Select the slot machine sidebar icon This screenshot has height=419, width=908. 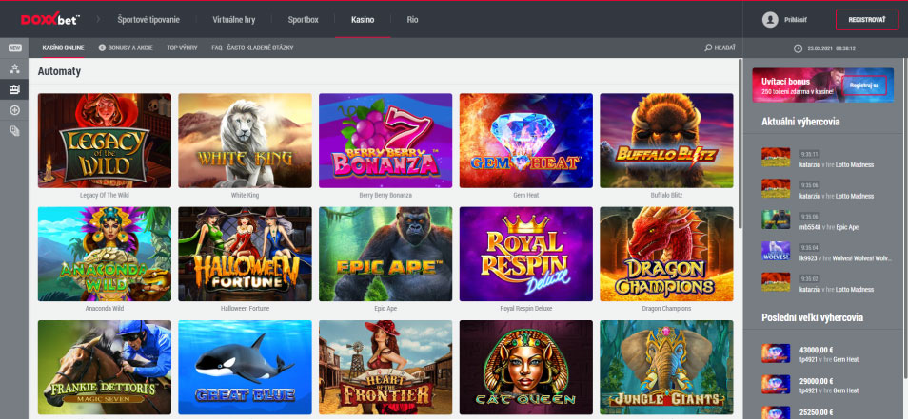[14, 89]
